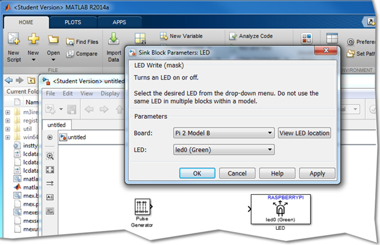
Task: Click the up-one-level folder icon
Action: click(31, 80)
